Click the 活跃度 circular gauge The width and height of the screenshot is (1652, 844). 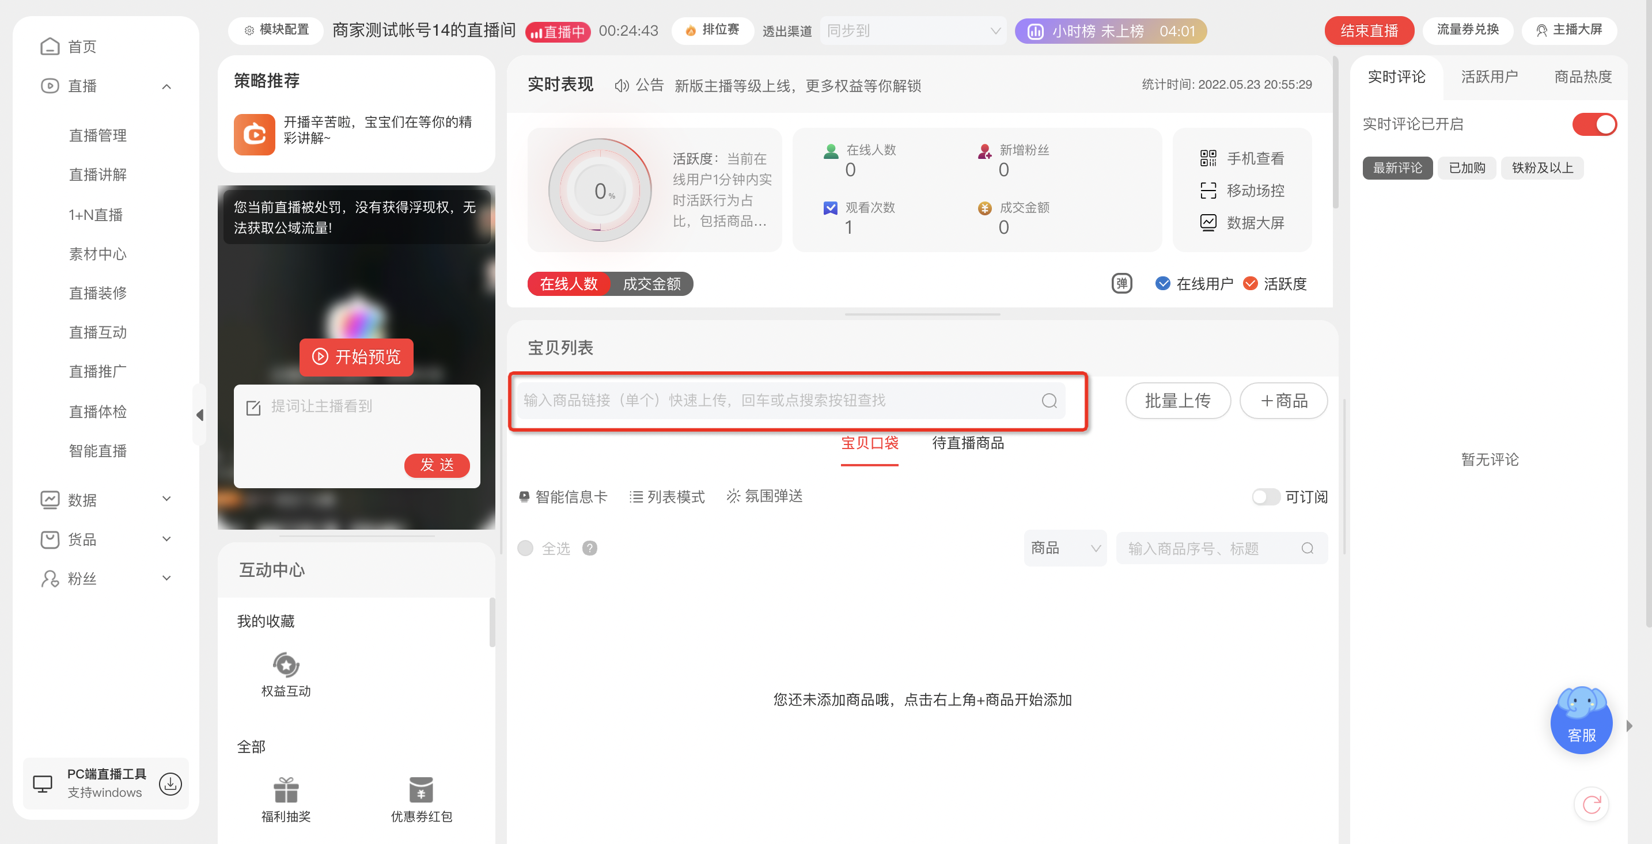click(x=600, y=189)
